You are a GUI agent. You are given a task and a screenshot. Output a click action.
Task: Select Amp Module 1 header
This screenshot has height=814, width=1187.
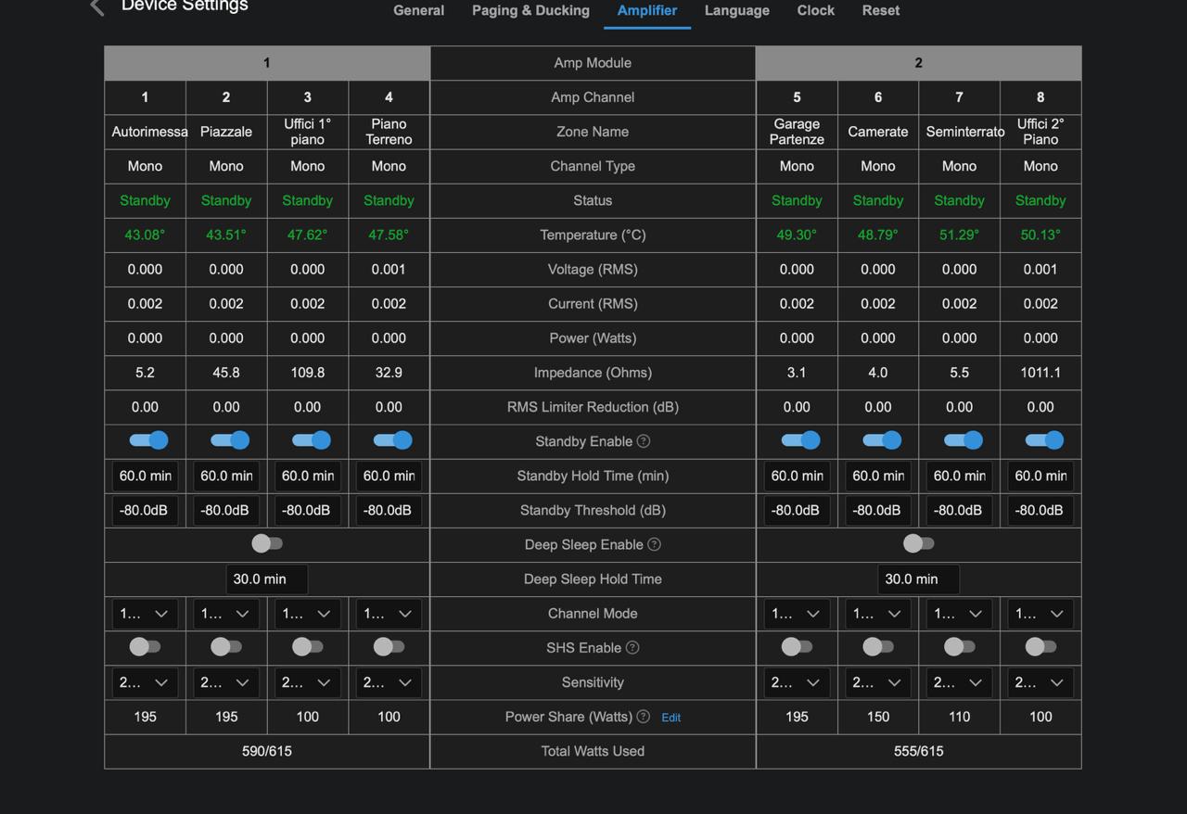pos(267,63)
